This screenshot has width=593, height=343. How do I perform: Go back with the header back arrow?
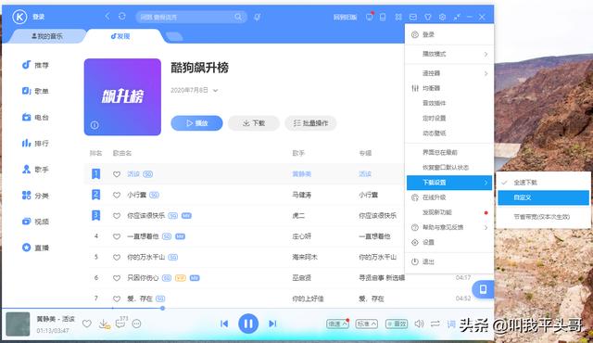(107, 17)
